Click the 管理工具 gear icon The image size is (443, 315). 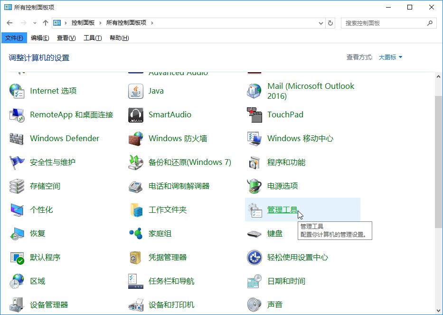(255, 210)
